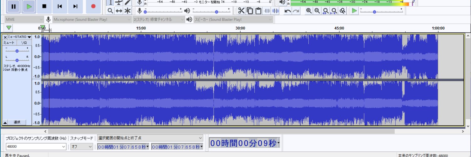Click the Cut scissors icon
Image resolution: width=471 pixels, height=157 pixels.
point(241,11)
